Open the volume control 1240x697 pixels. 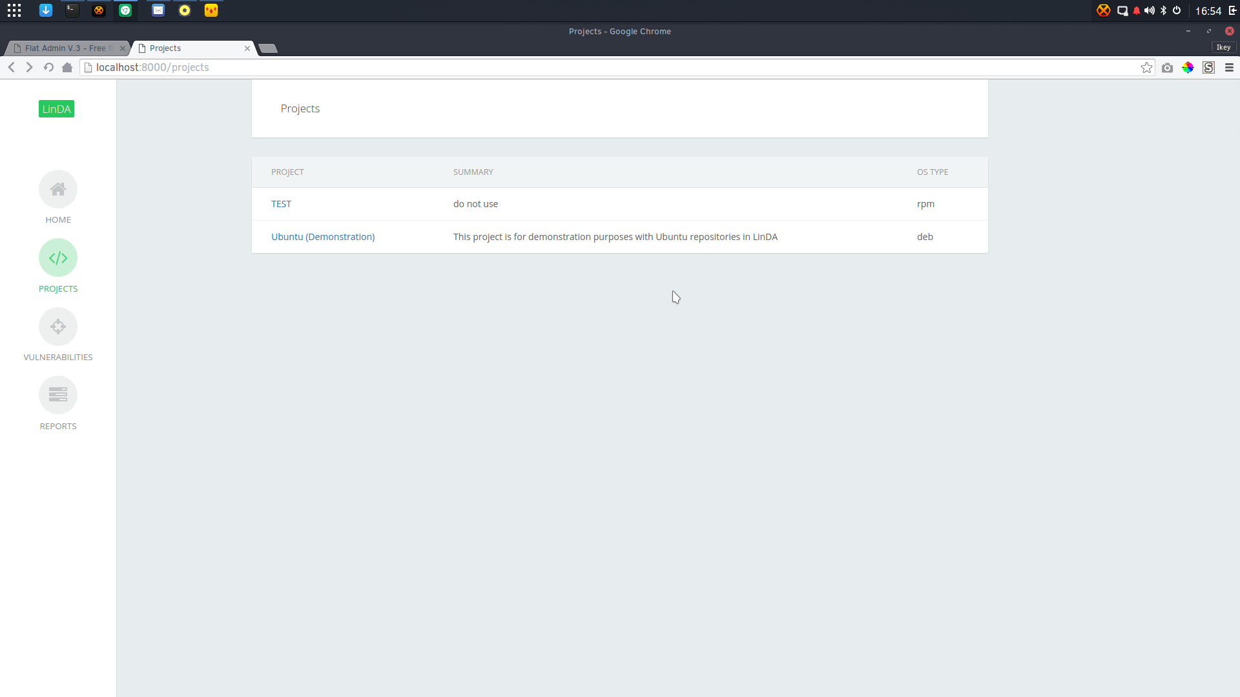click(x=1150, y=10)
